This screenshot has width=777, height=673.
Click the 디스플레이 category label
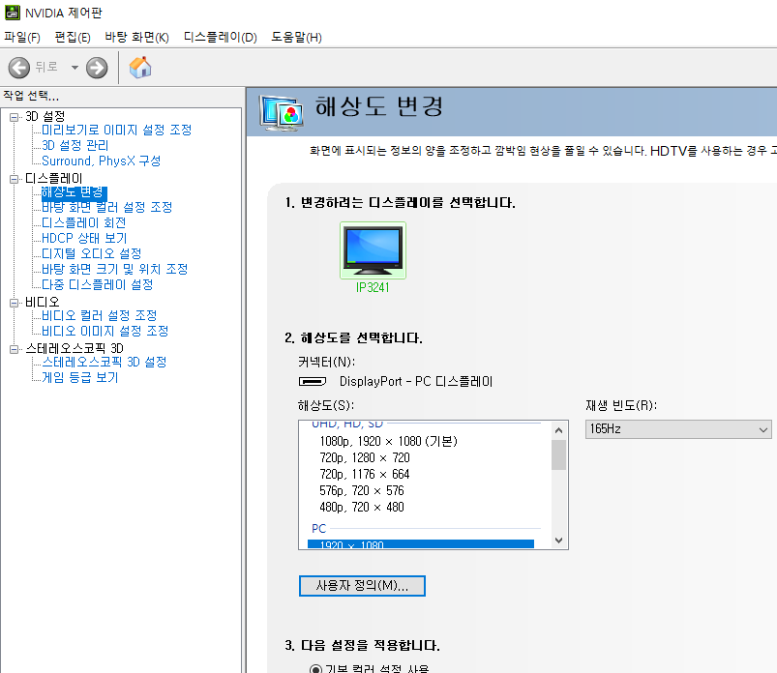coord(54,179)
